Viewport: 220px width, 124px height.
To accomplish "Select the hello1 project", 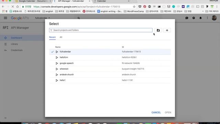I will point(110,80).
